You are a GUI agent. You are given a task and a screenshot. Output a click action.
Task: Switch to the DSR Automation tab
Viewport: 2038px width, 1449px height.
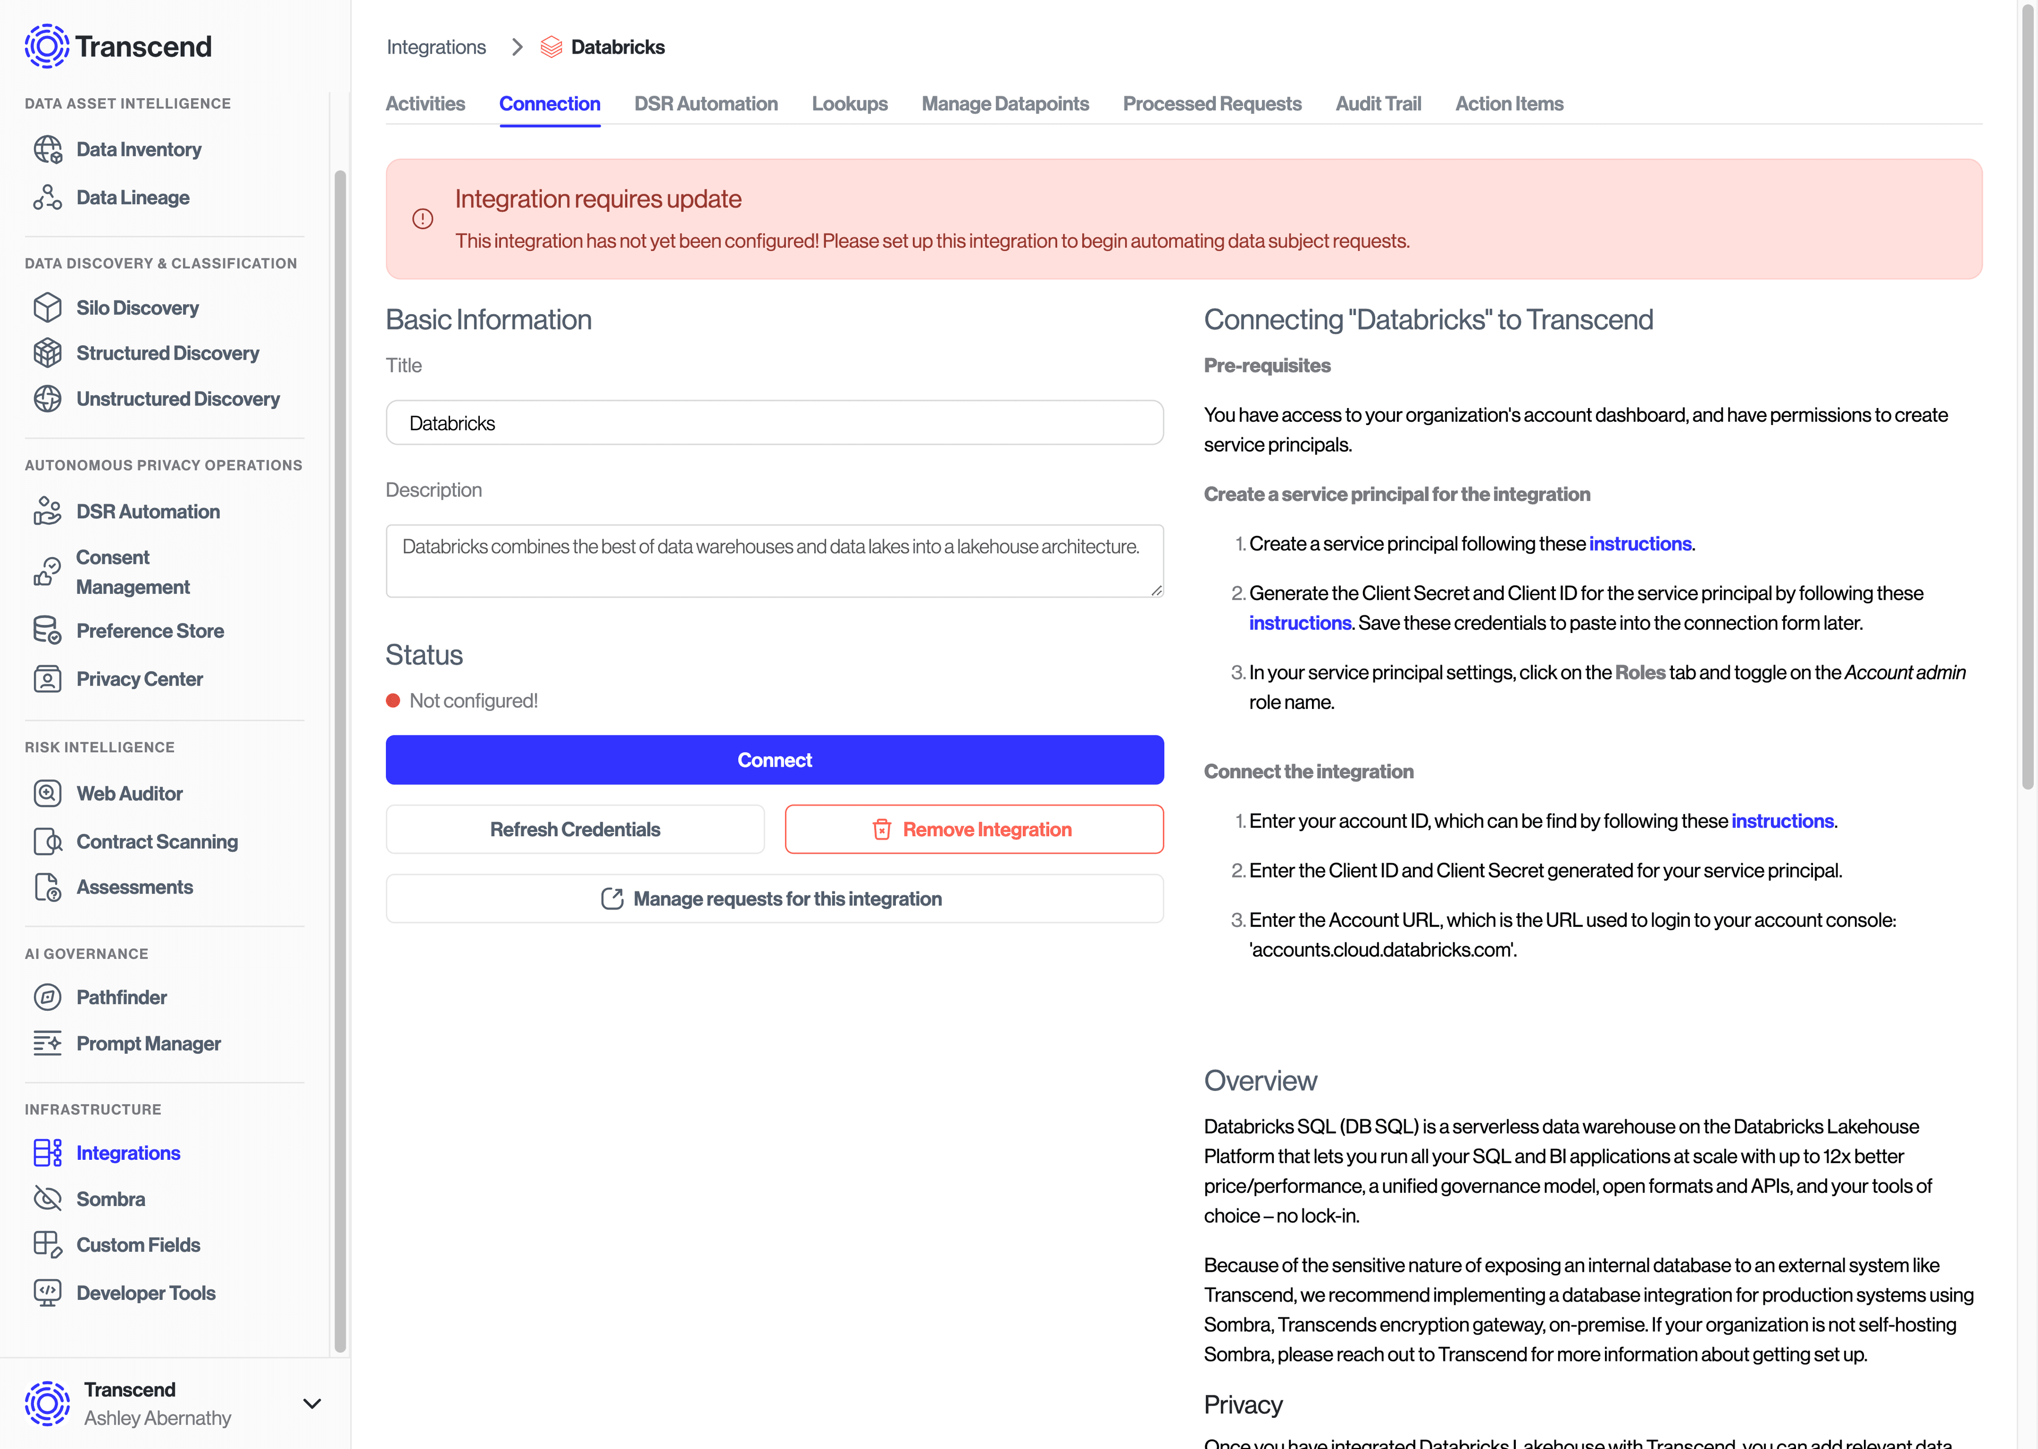[x=704, y=103]
